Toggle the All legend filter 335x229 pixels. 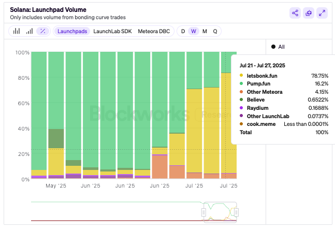coord(278,47)
